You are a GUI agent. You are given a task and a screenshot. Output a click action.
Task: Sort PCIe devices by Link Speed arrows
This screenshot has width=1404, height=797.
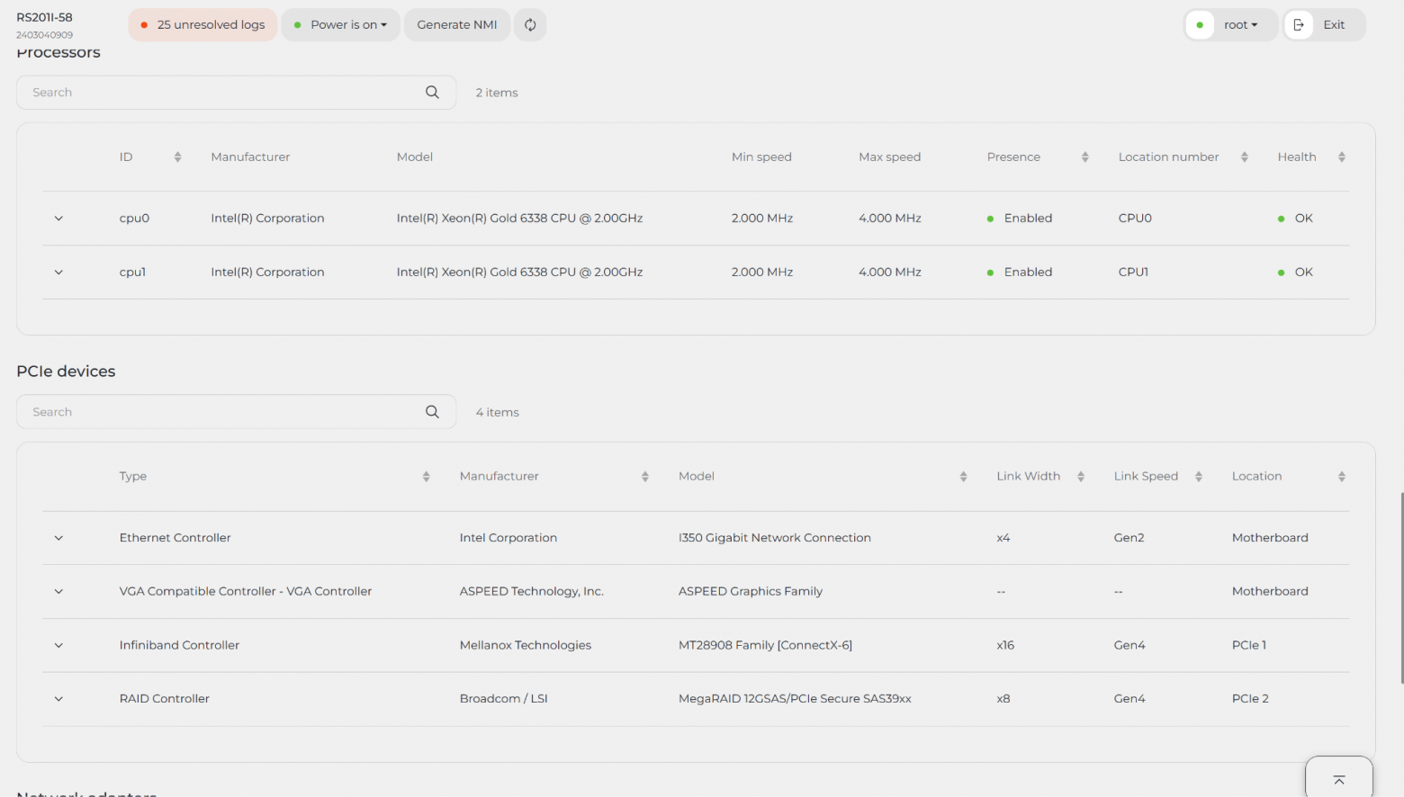1199,477
